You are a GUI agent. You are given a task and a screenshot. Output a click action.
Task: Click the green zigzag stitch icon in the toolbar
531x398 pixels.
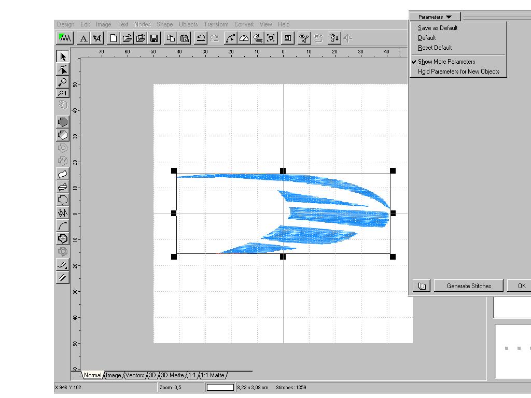tap(65, 38)
